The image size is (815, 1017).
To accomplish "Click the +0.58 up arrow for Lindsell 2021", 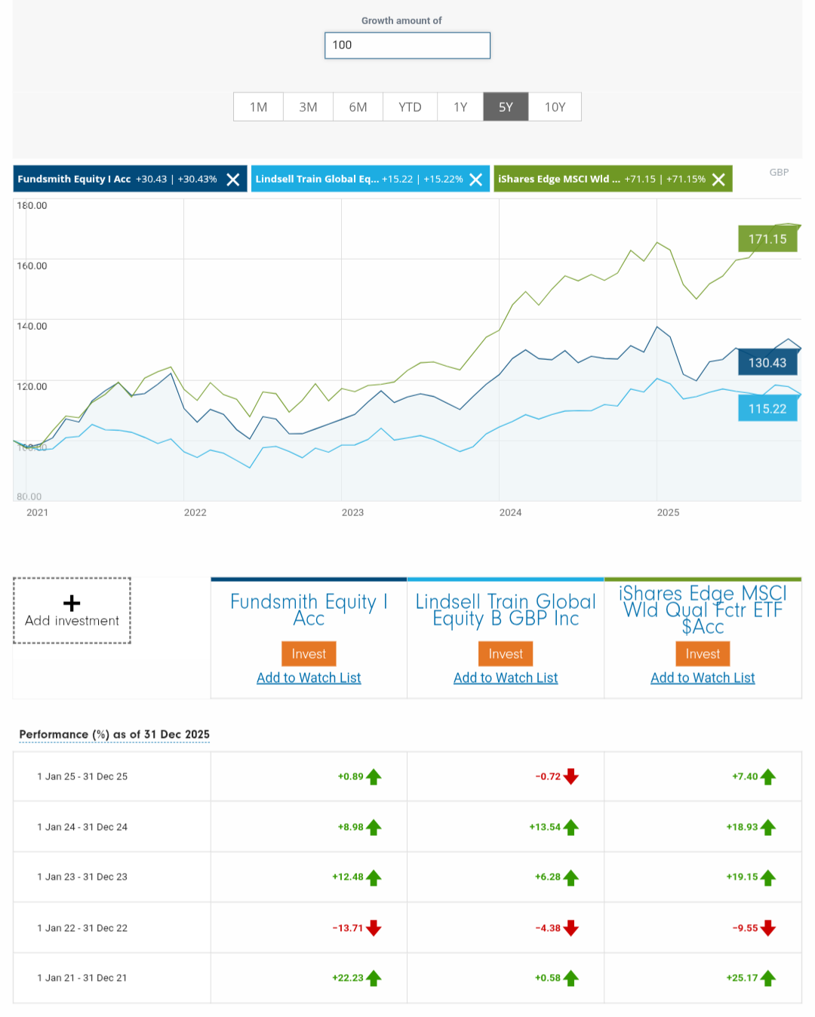I will click(x=571, y=979).
